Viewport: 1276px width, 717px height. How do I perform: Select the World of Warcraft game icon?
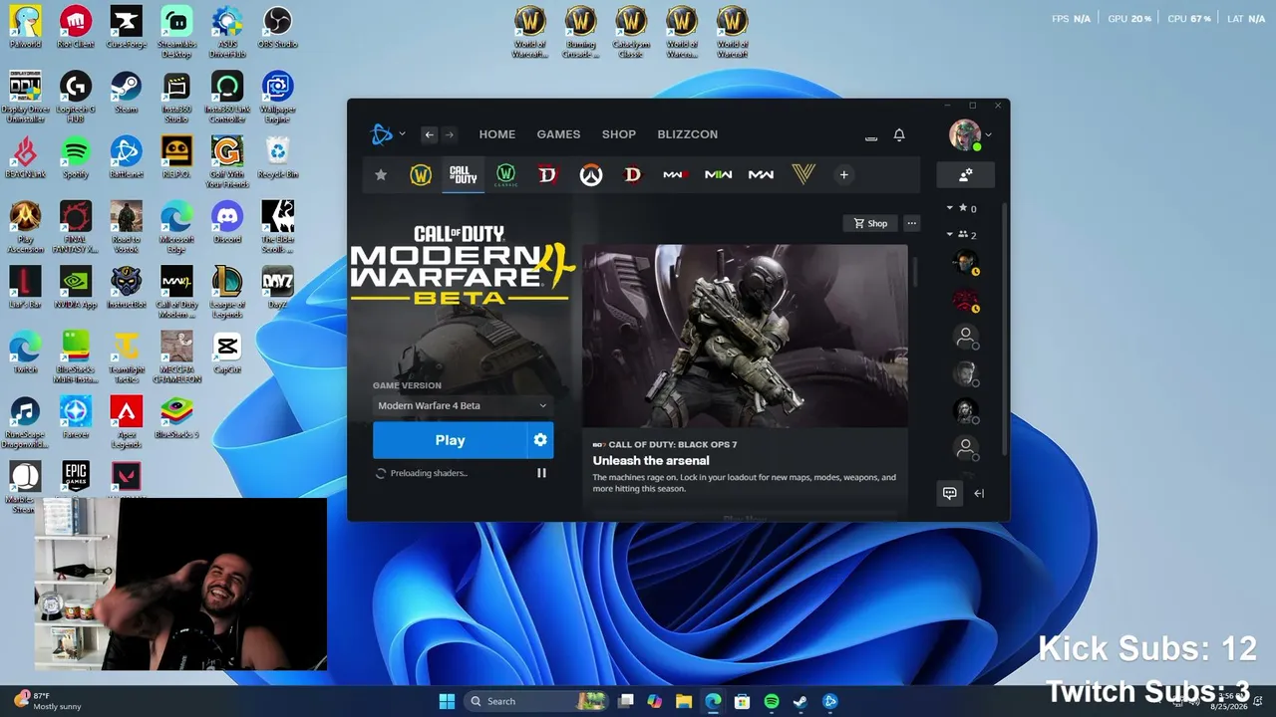421,175
